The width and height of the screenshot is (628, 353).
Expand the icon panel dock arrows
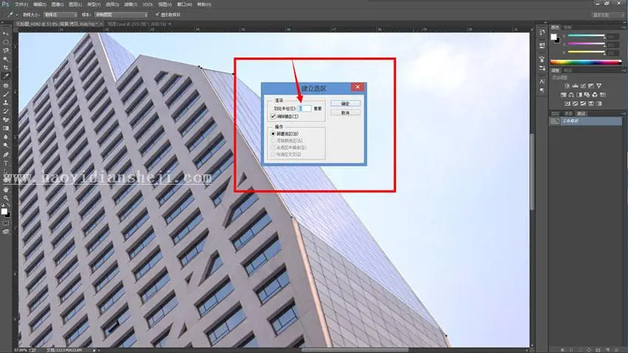[x=545, y=22]
